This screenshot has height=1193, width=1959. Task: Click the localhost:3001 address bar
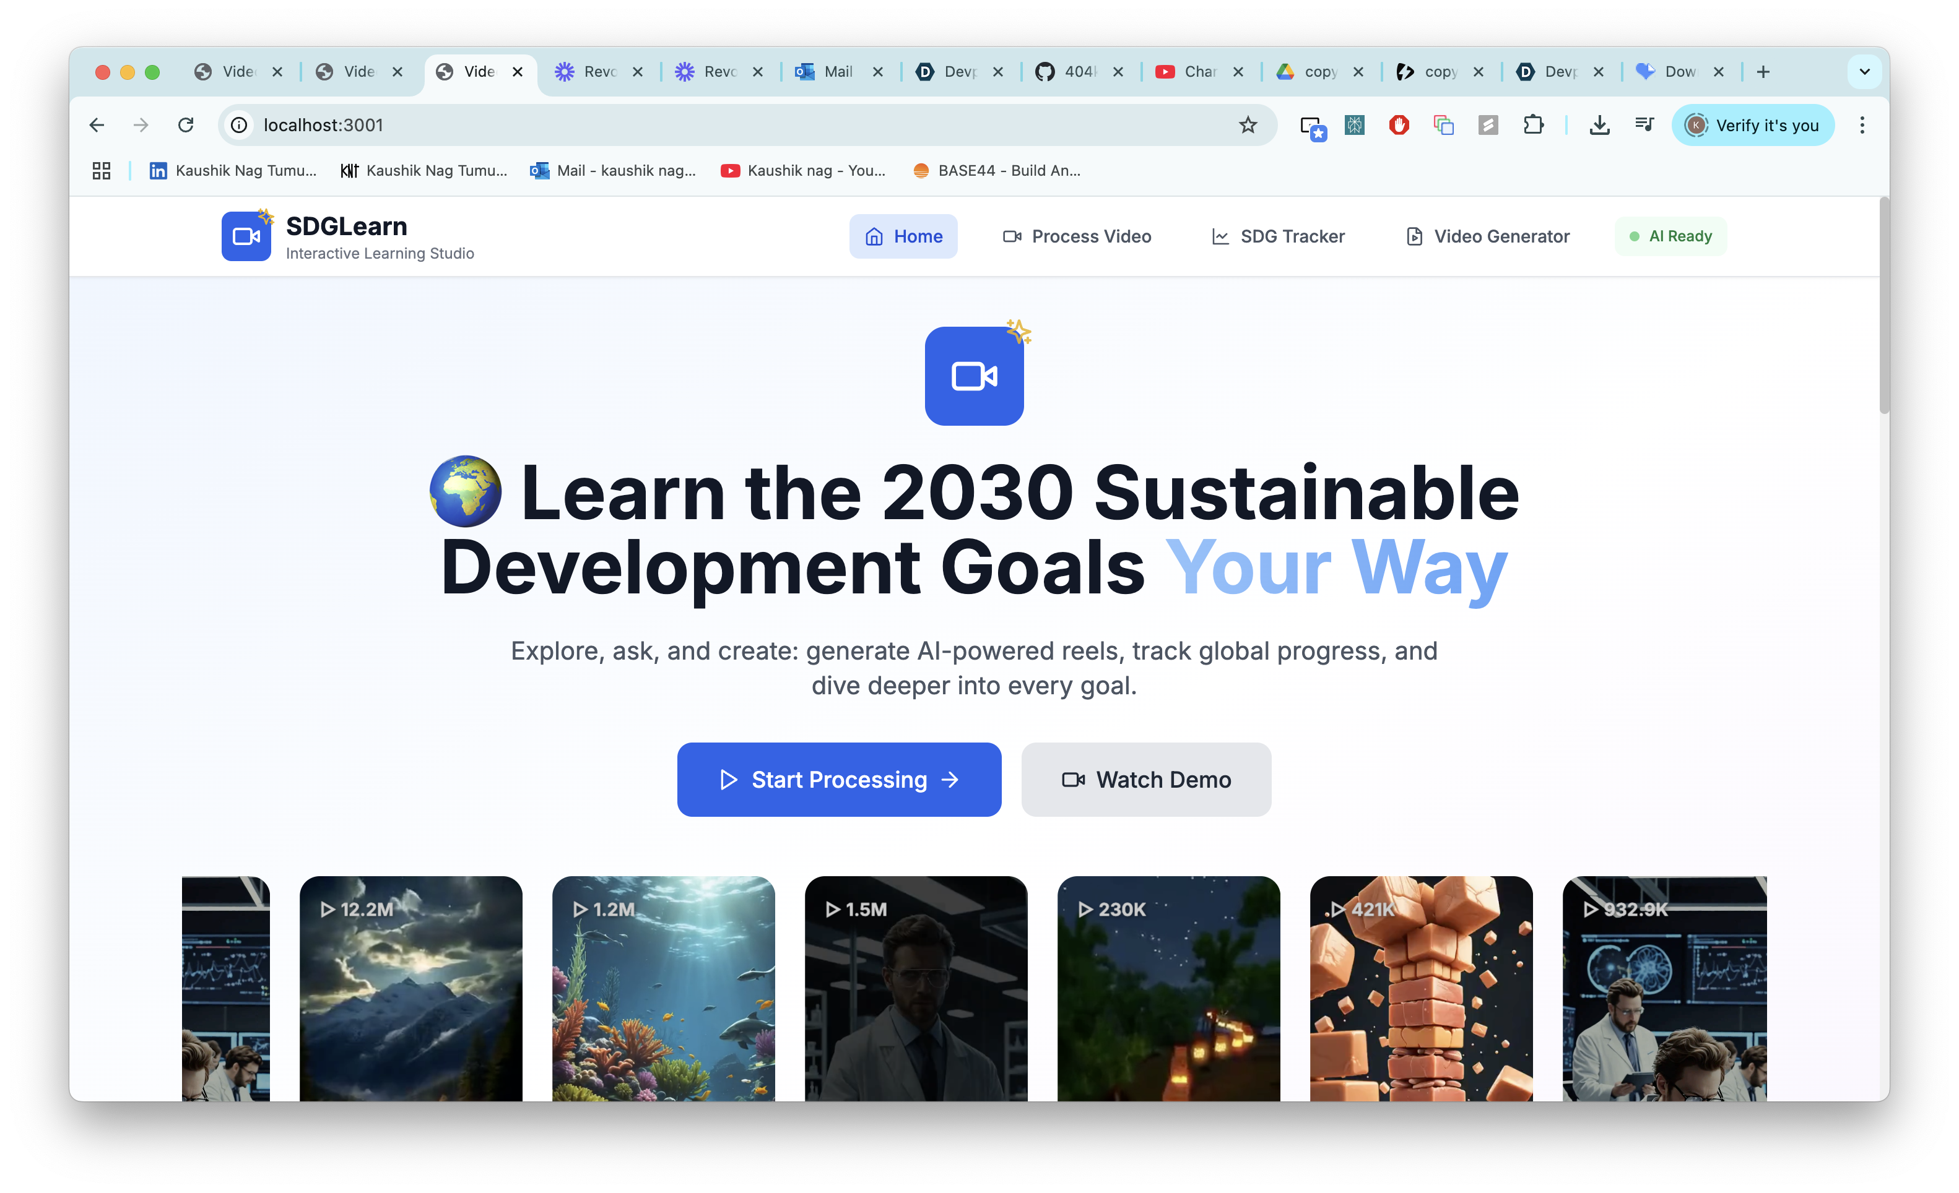click(x=716, y=125)
